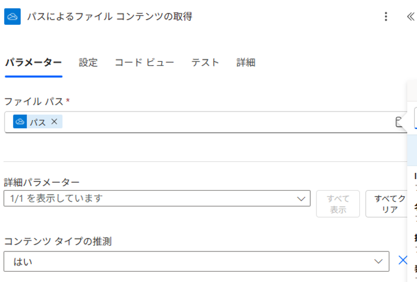
Task: Select the パス dynamic content token
Action: tap(38, 122)
